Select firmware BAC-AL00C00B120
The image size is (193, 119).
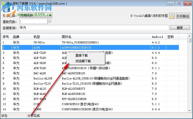[x=74, y=74]
